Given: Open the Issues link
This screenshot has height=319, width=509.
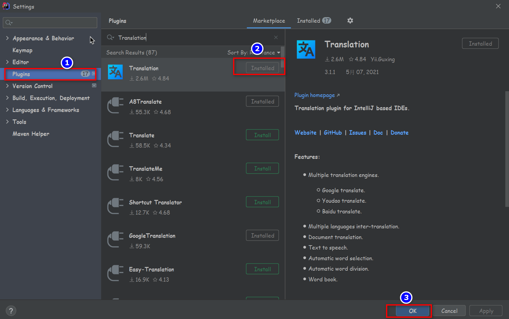Looking at the screenshot, I should click(x=358, y=133).
